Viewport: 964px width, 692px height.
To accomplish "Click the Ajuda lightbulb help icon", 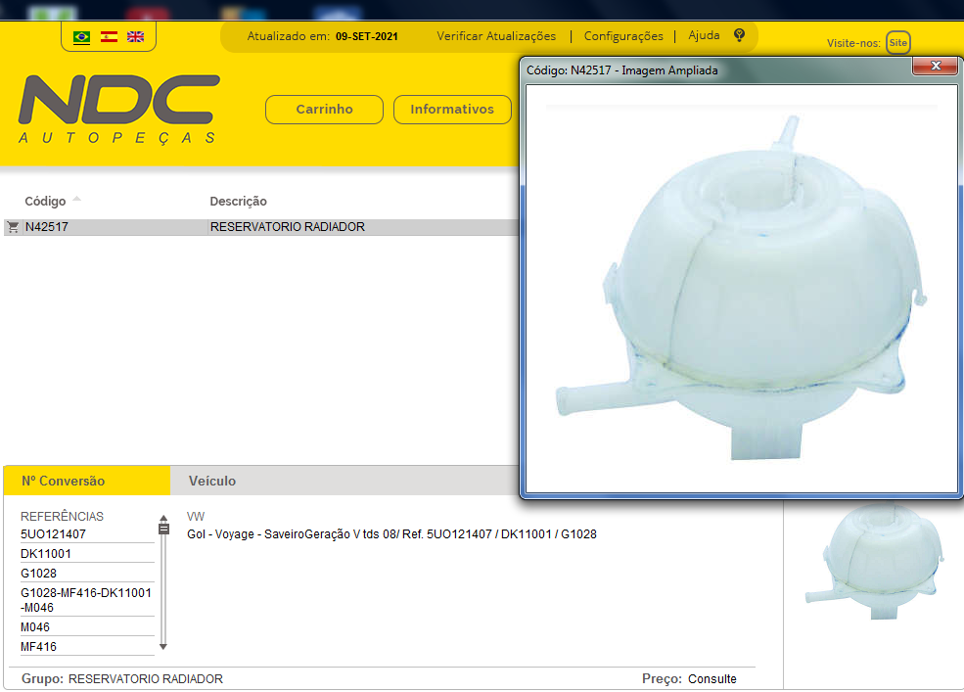I will (739, 35).
